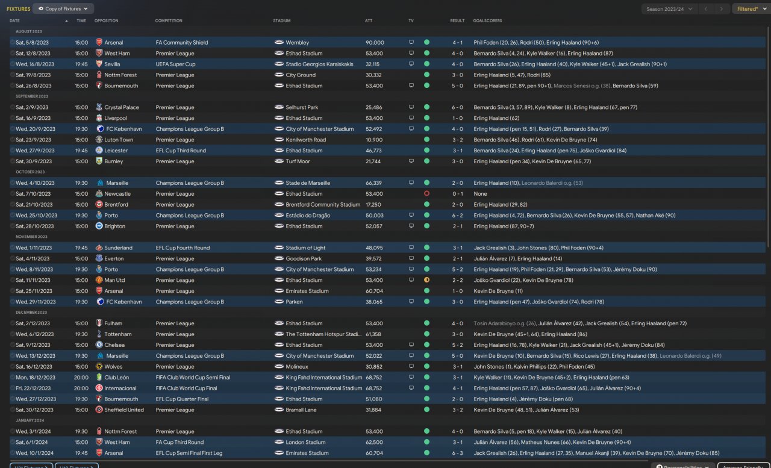Sort by the Competition column header
771x468 pixels.
point(169,20)
